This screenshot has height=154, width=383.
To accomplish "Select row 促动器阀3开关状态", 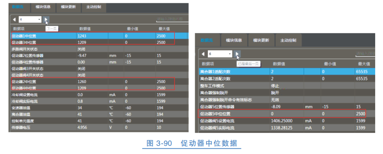I will (99, 69).
